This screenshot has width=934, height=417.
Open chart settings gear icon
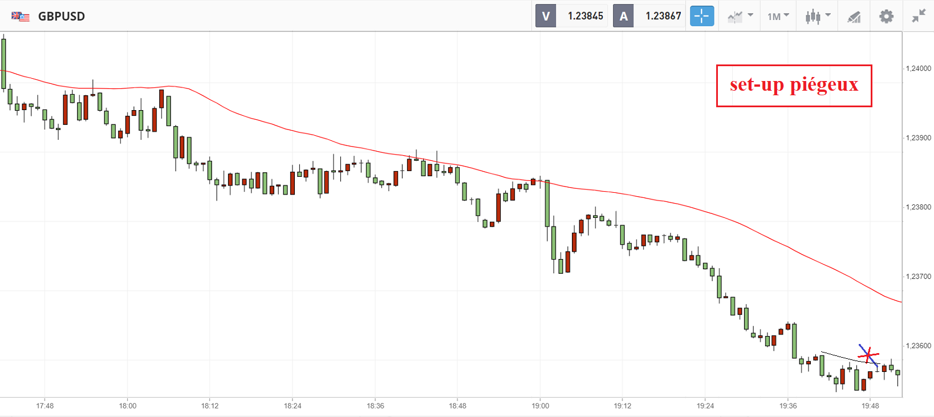(x=886, y=16)
